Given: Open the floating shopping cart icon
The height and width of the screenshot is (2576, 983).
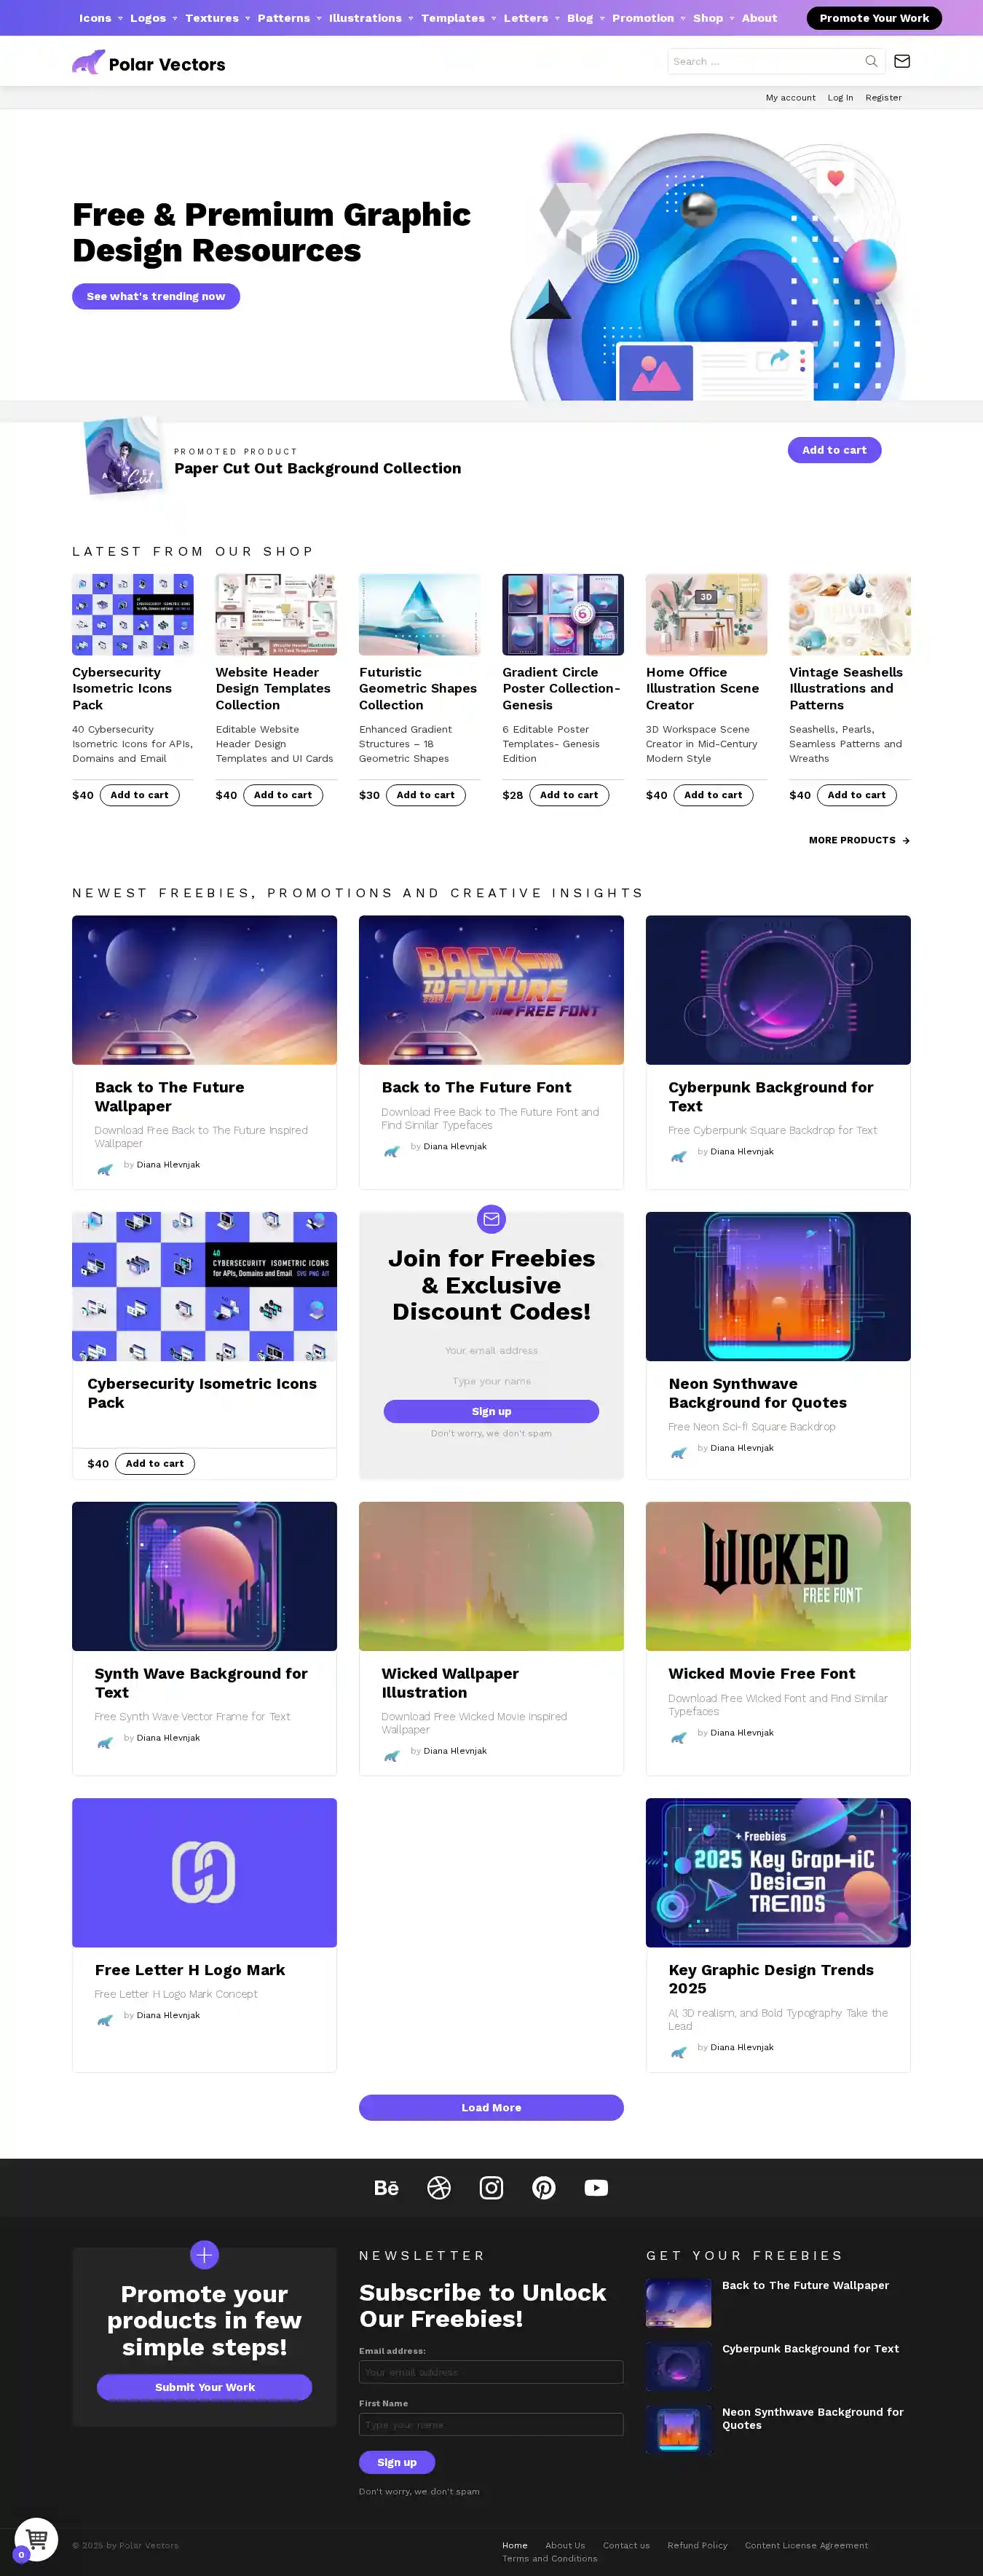Looking at the screenshot, I should pyautogui.click(x=37, y=2538).
